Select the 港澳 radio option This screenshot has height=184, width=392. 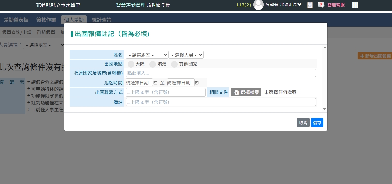(x=153, y=64)
